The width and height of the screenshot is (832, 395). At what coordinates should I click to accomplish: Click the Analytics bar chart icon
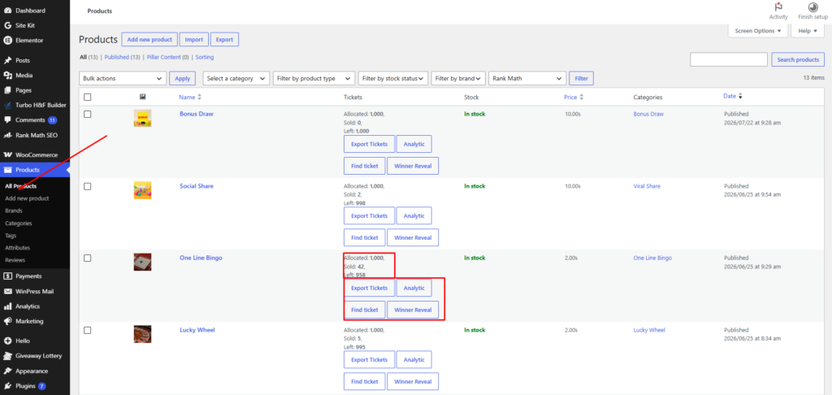[8, 306]
